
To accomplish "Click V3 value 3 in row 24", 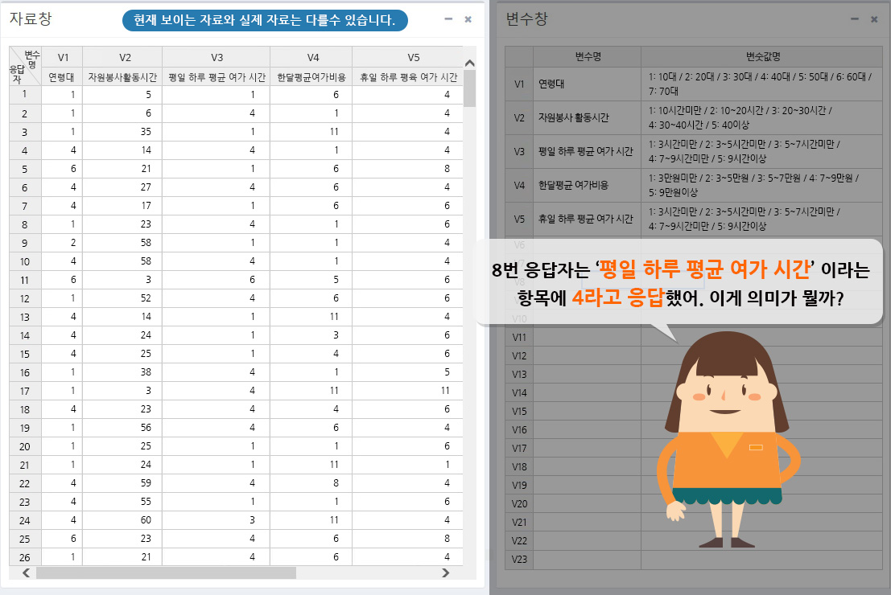I will click(217, 520).
